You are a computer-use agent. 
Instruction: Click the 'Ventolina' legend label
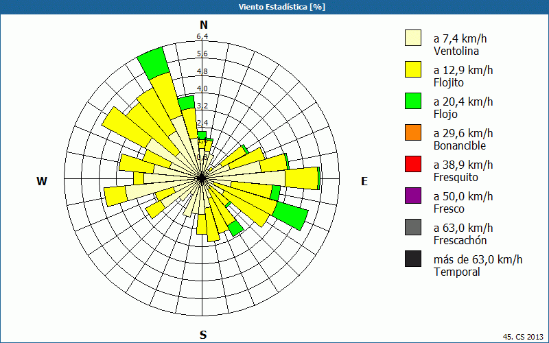[456, 51]
